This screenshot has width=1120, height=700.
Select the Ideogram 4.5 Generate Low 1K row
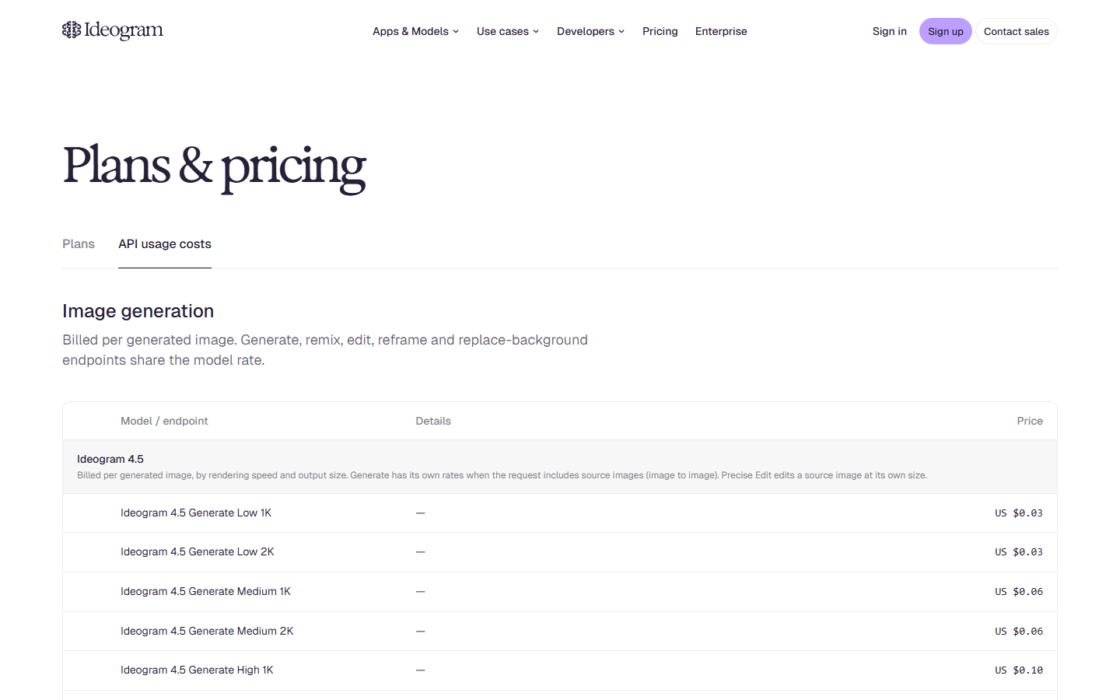(560, 513)
